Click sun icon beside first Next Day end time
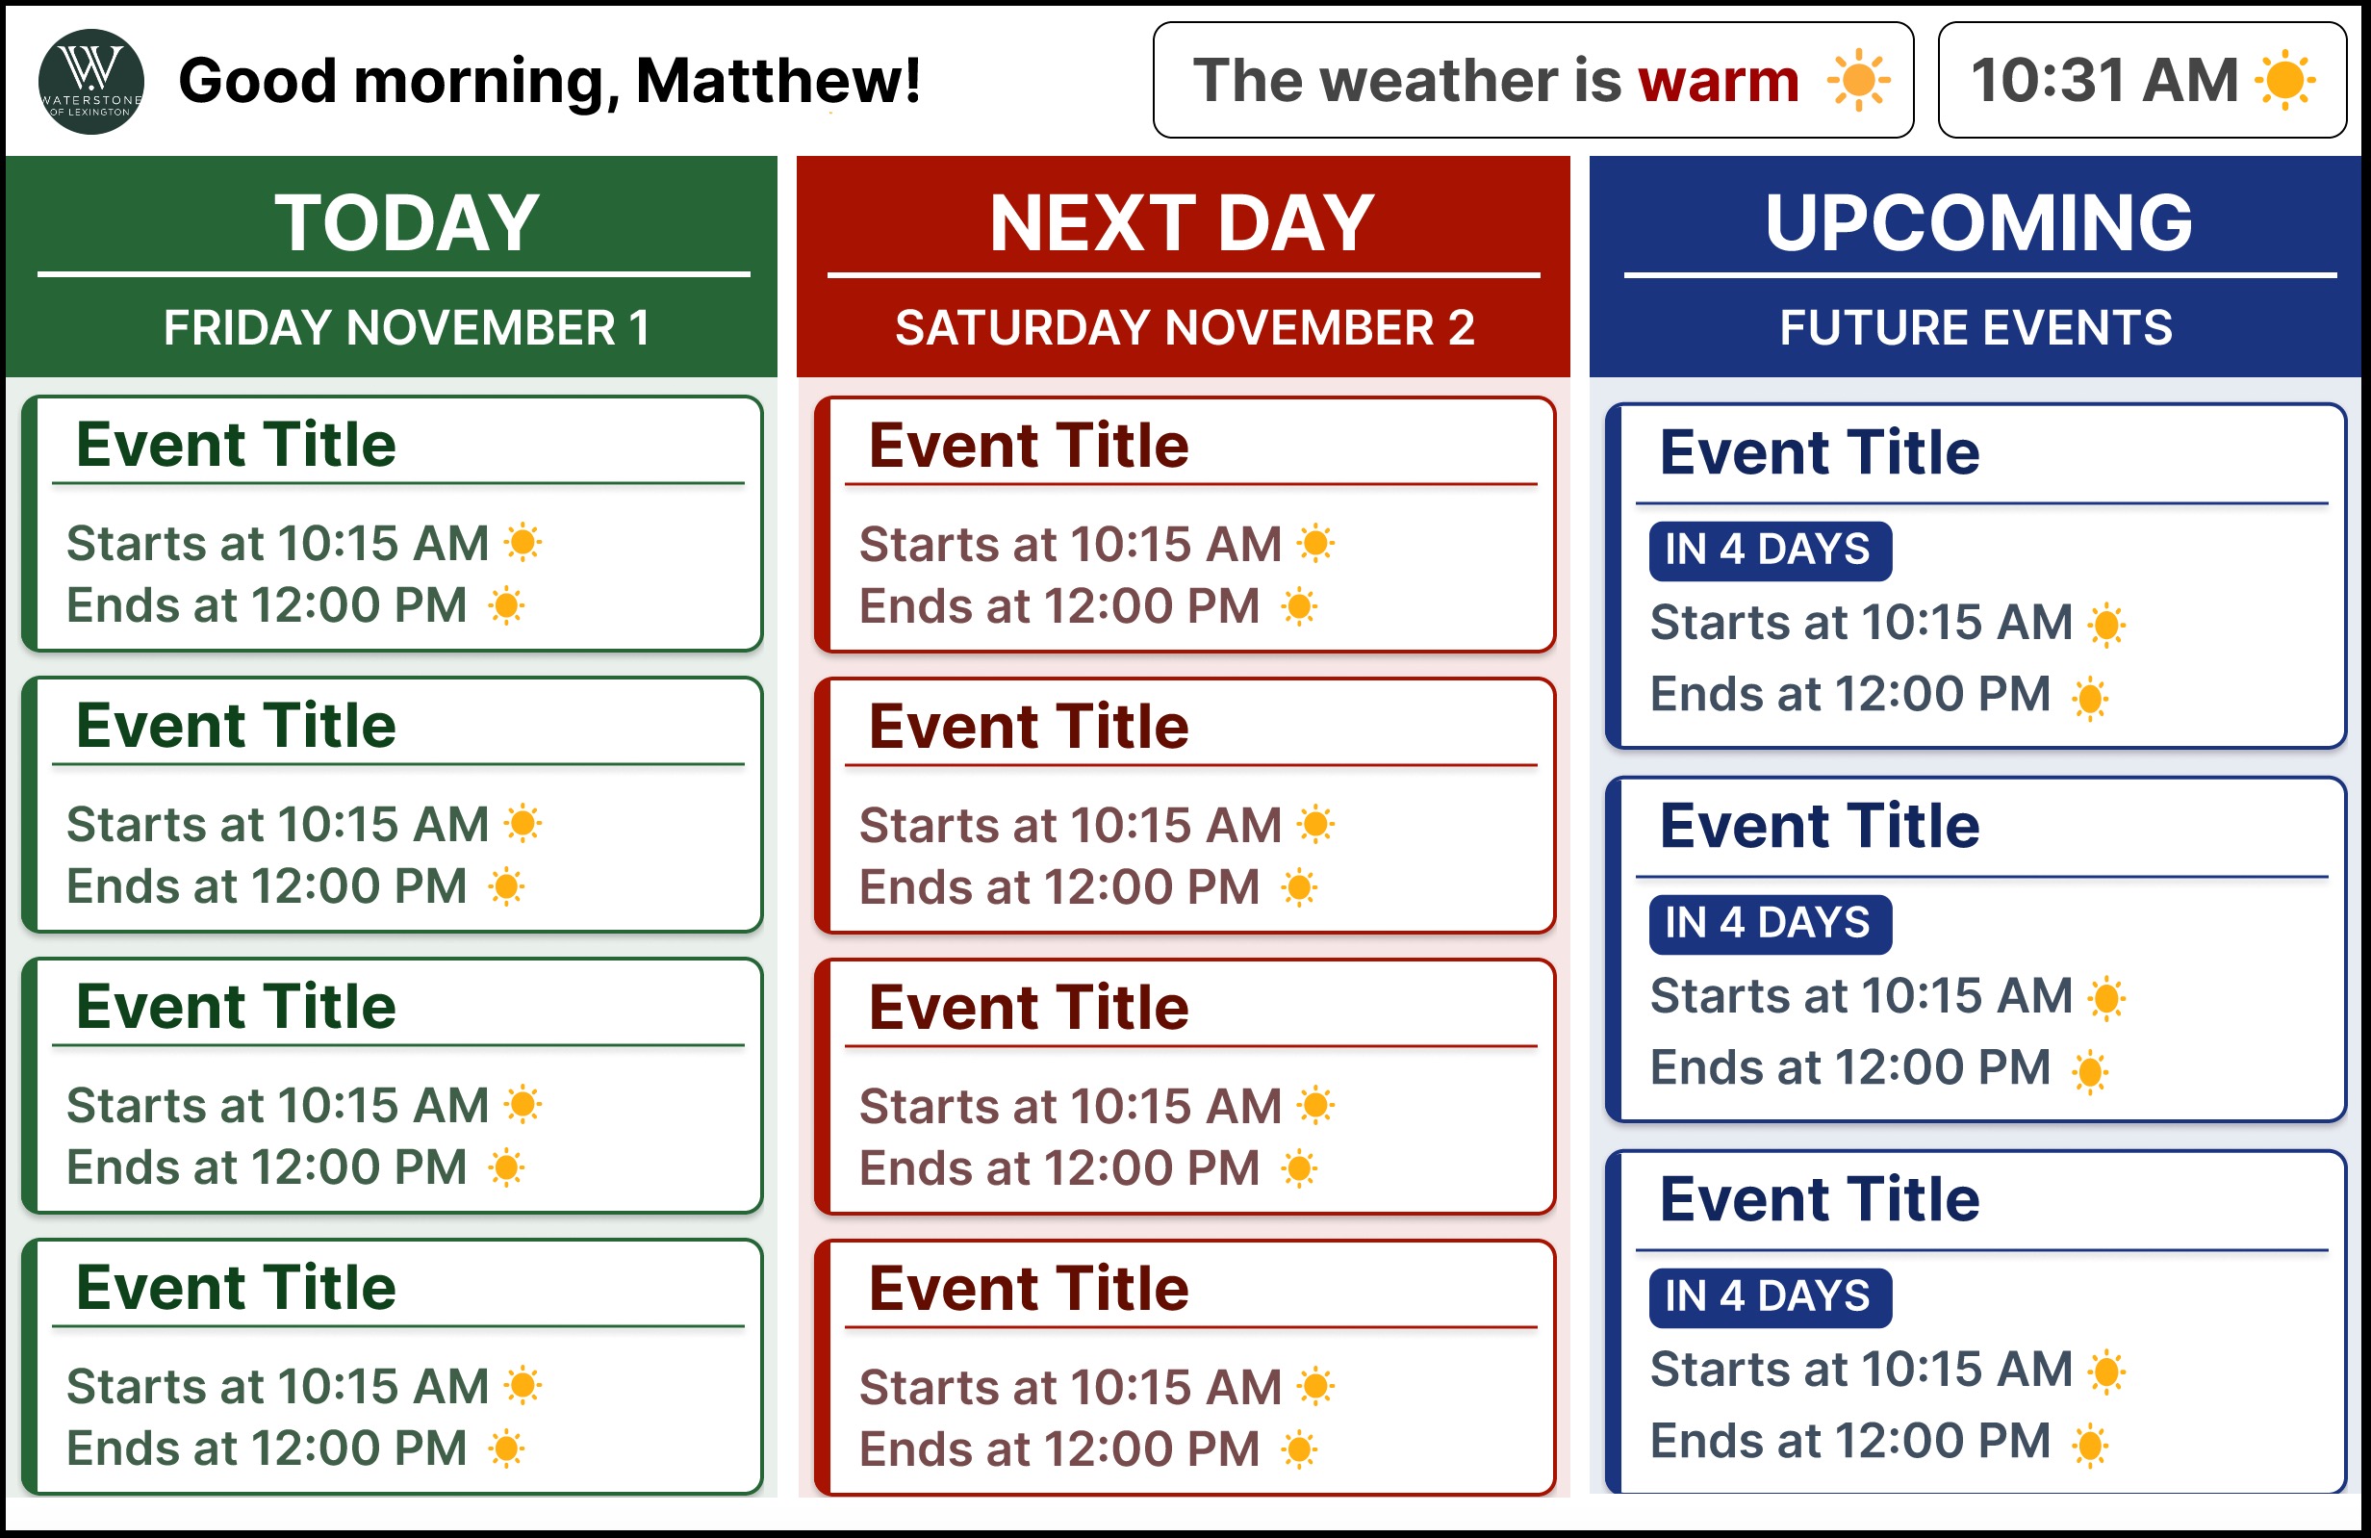This screenshot has height=1538, width=2371. click(x=1299, y=605)
